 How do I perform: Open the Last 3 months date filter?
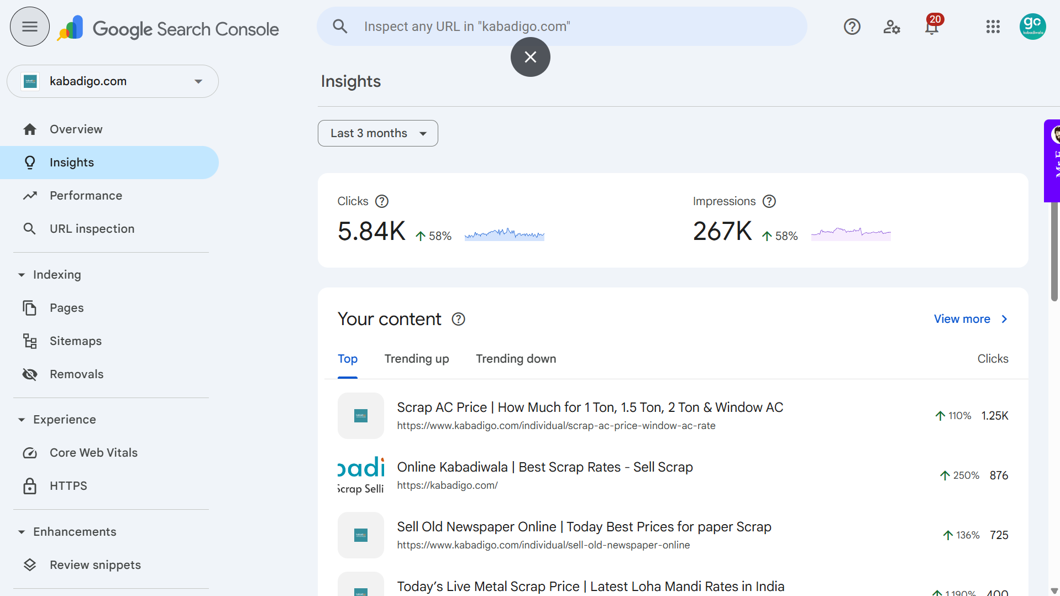377,133
